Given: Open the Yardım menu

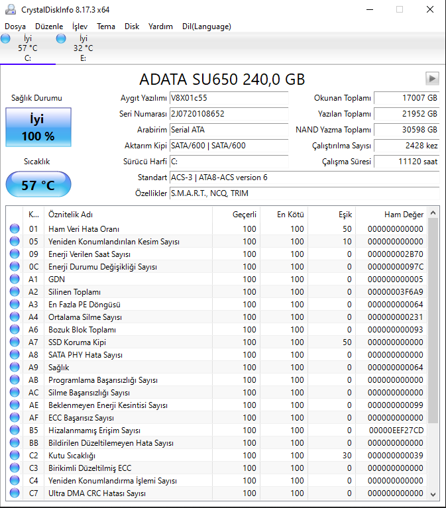Looking at the screenshot, I should (x=160, y=26).
